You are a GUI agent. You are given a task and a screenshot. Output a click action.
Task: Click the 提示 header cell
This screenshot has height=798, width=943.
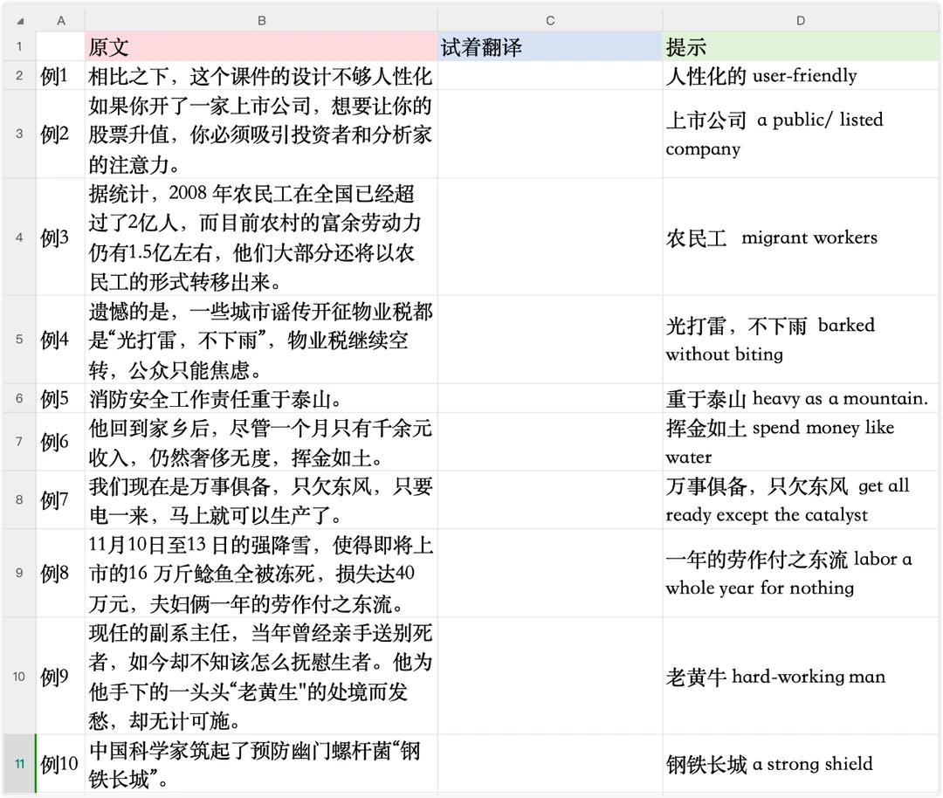click(x=800, y=45)
